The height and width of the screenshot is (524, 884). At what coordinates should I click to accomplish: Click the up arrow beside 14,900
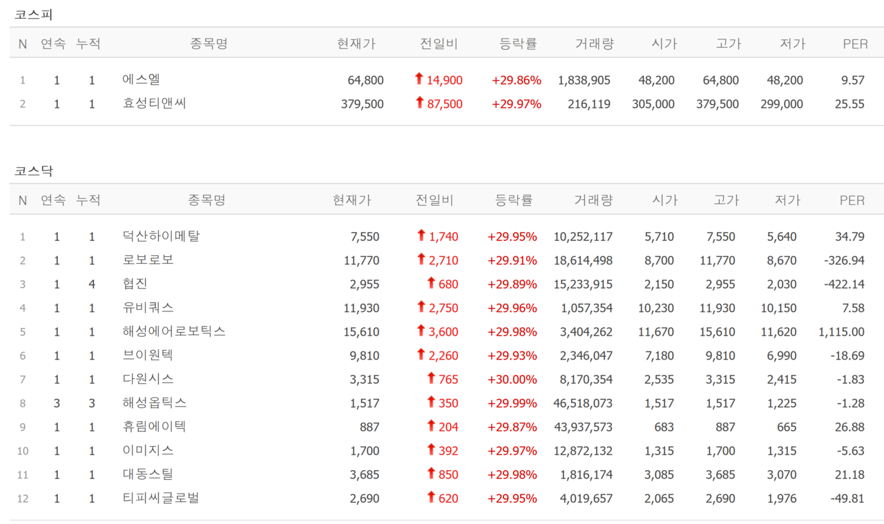(419, 79)
